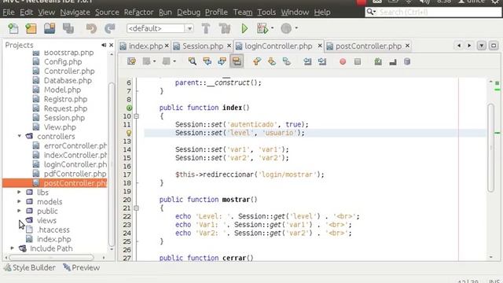Click Previous Bookmark editor icon
503x283 pixels.
[x=257, y=61]
